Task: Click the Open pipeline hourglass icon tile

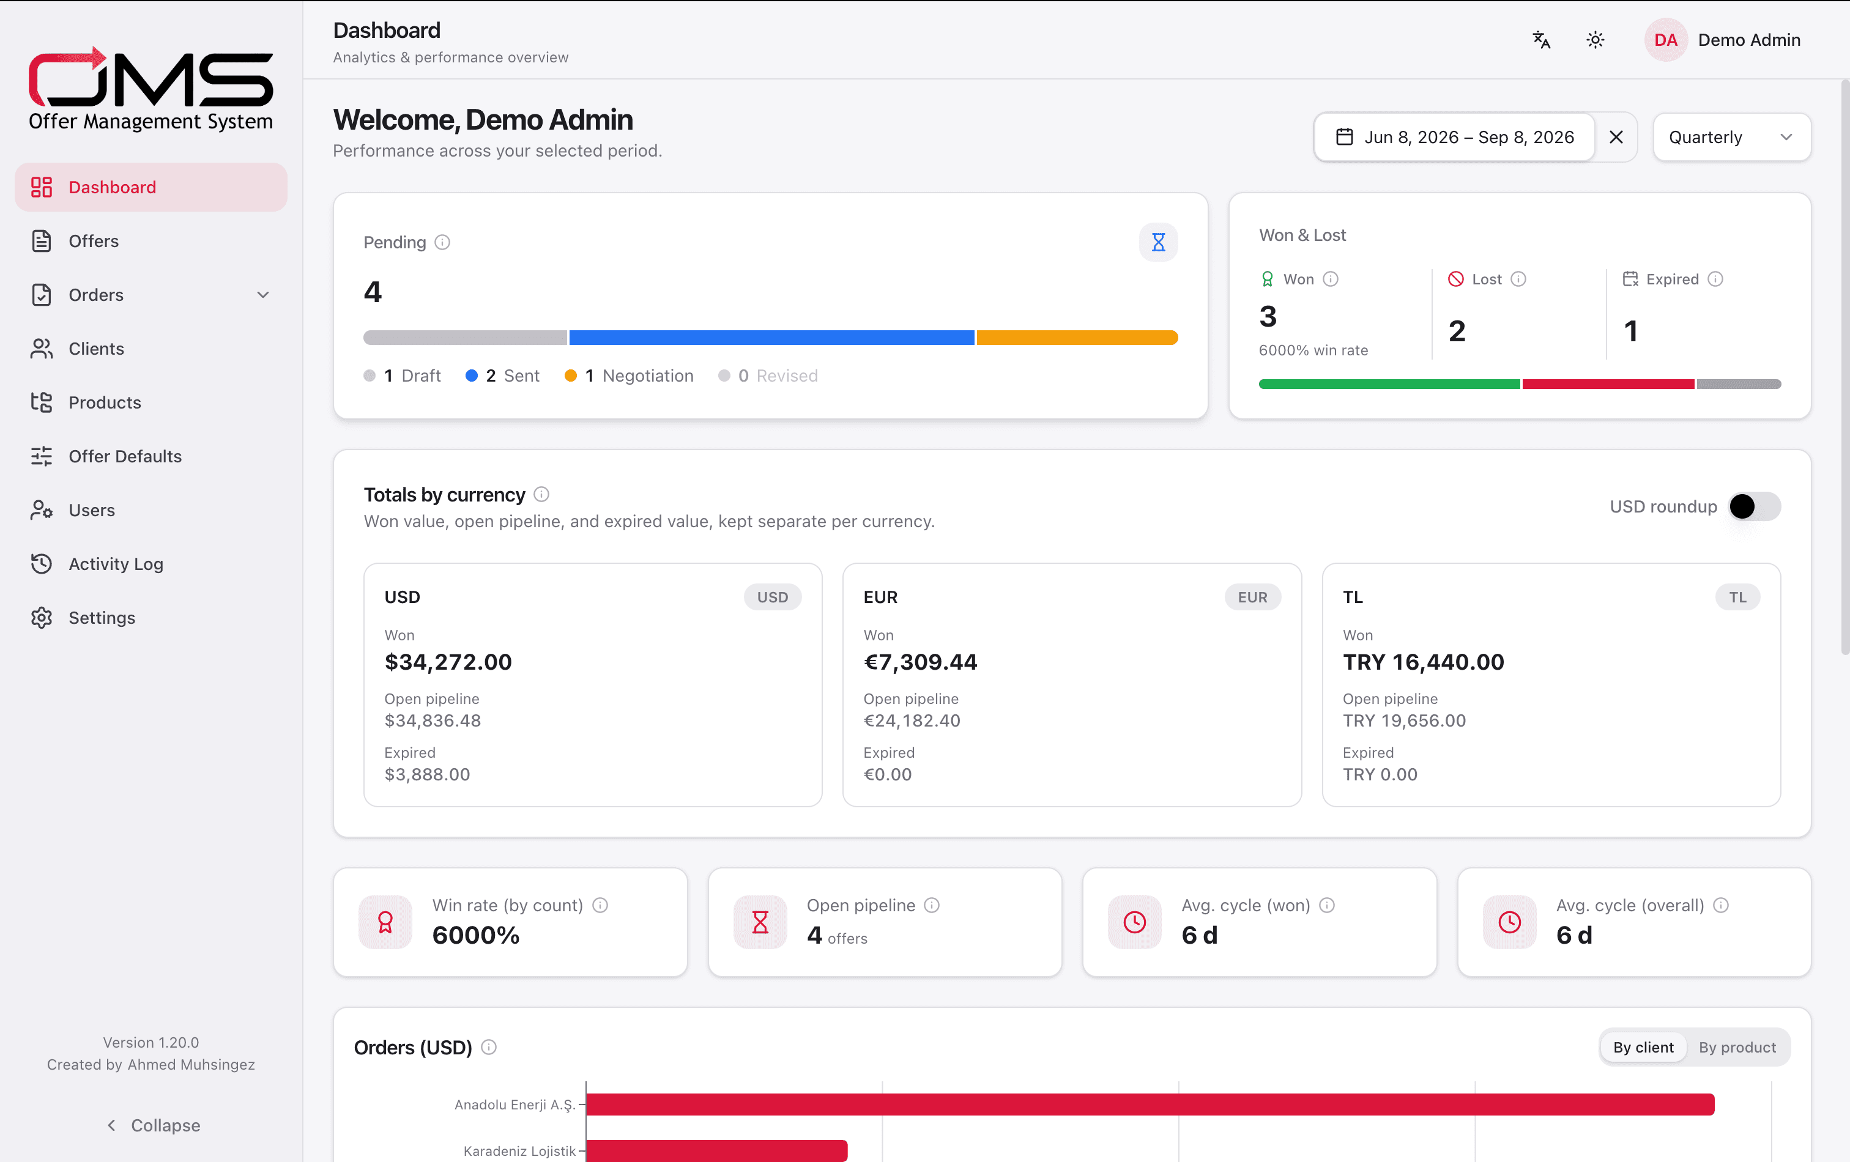Action: click(x=760, y=922)
